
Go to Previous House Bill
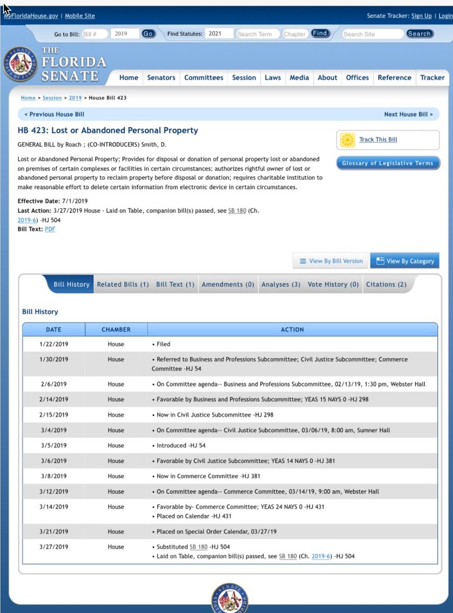click(x=54, y=114)
